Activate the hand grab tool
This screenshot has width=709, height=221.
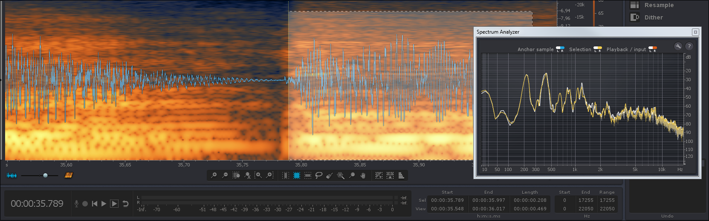[x=363, y=175]
